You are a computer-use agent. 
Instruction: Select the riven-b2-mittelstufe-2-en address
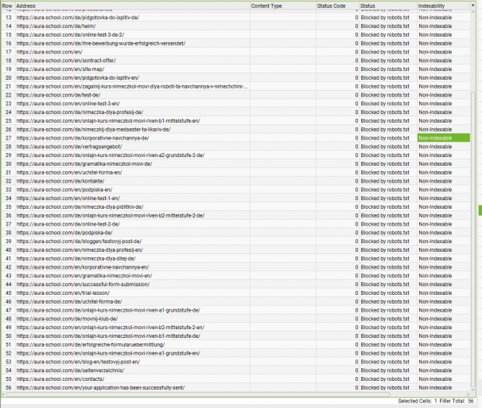(x=111, y=328)
